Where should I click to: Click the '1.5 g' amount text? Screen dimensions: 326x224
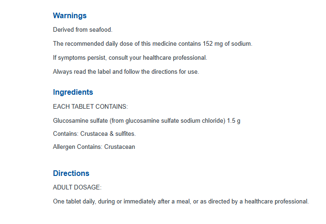coord(234,121)
